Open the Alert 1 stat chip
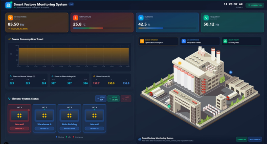 point(126,98)
